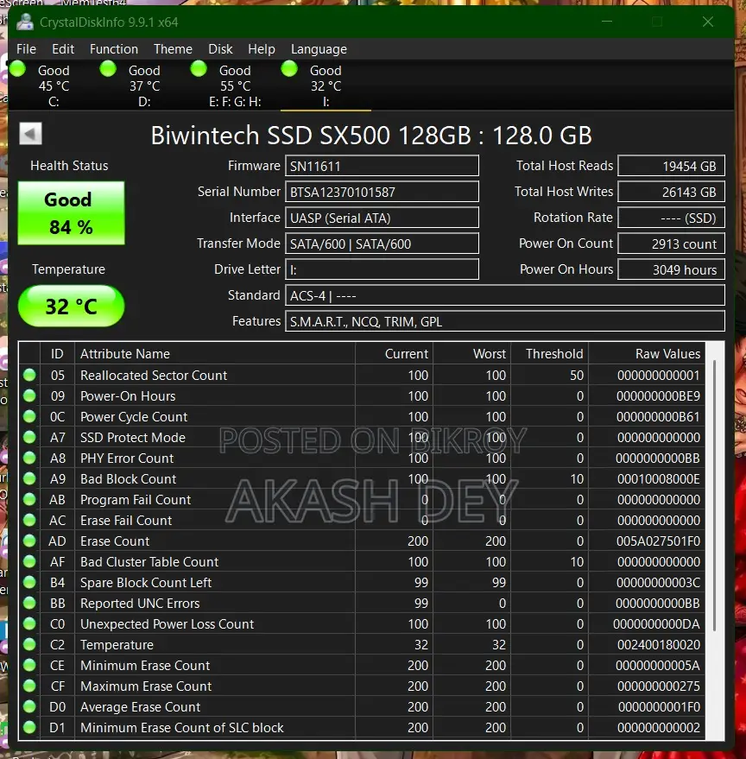Click status dot for Reported UNC Errors
Image resolution: width=746 pixels, height=759 pixels.
tap(29, 603)
